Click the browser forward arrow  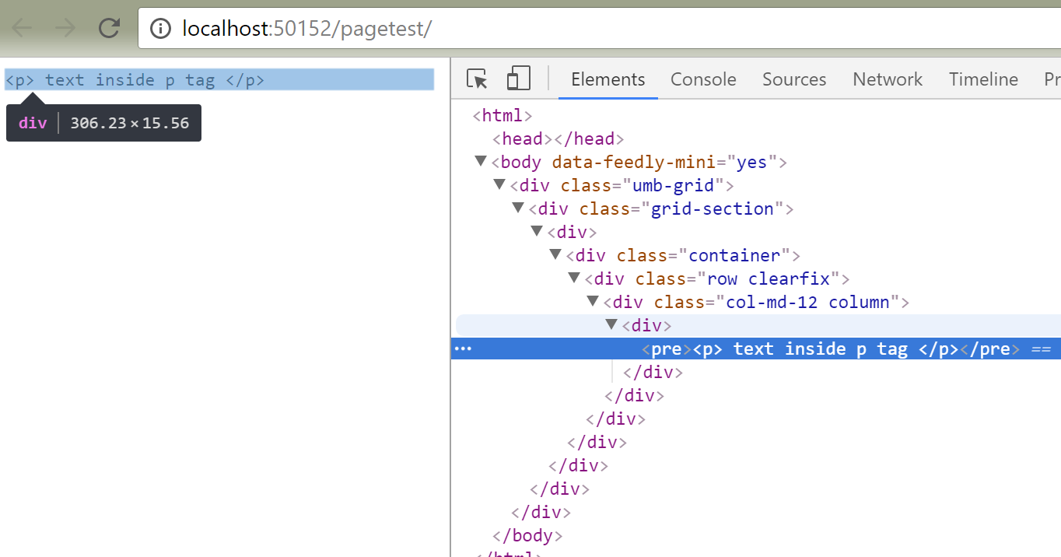coord(65,29)
